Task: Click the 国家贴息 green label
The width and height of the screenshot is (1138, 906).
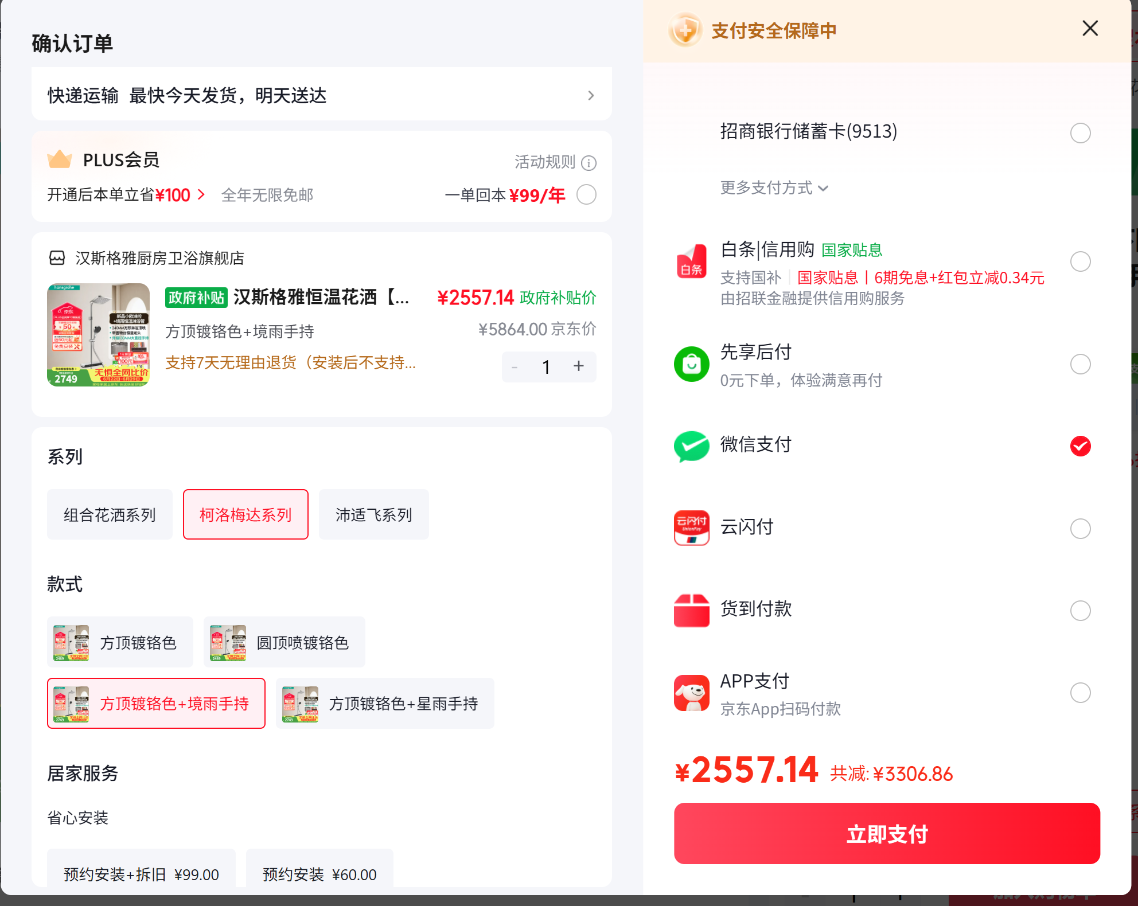Action: click(x=852, y=250)
